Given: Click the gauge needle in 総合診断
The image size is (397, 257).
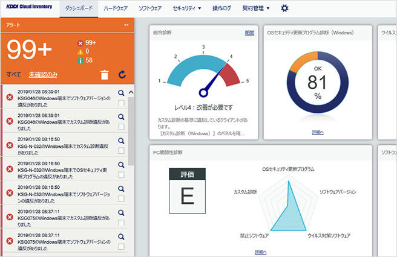Looking at the screenshot, I should (212, 81).
